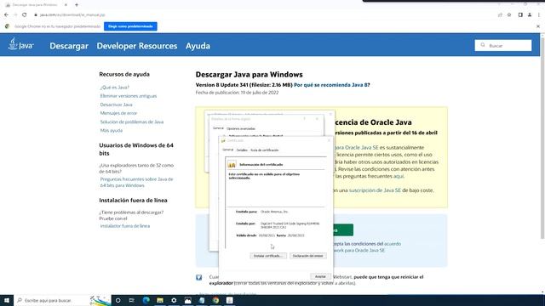Open the Chrome side panel icon

pos(520,15)
